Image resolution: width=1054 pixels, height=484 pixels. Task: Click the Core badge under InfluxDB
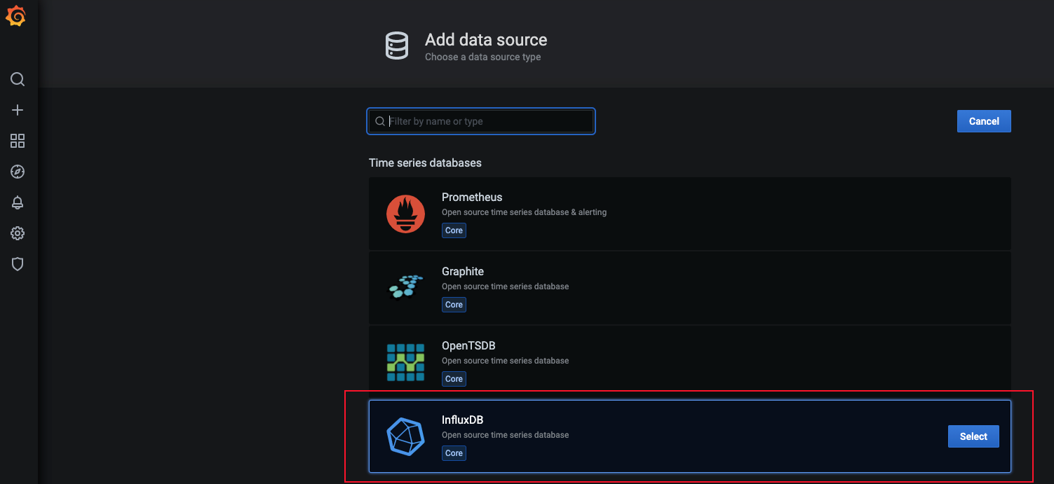(454, 453)
